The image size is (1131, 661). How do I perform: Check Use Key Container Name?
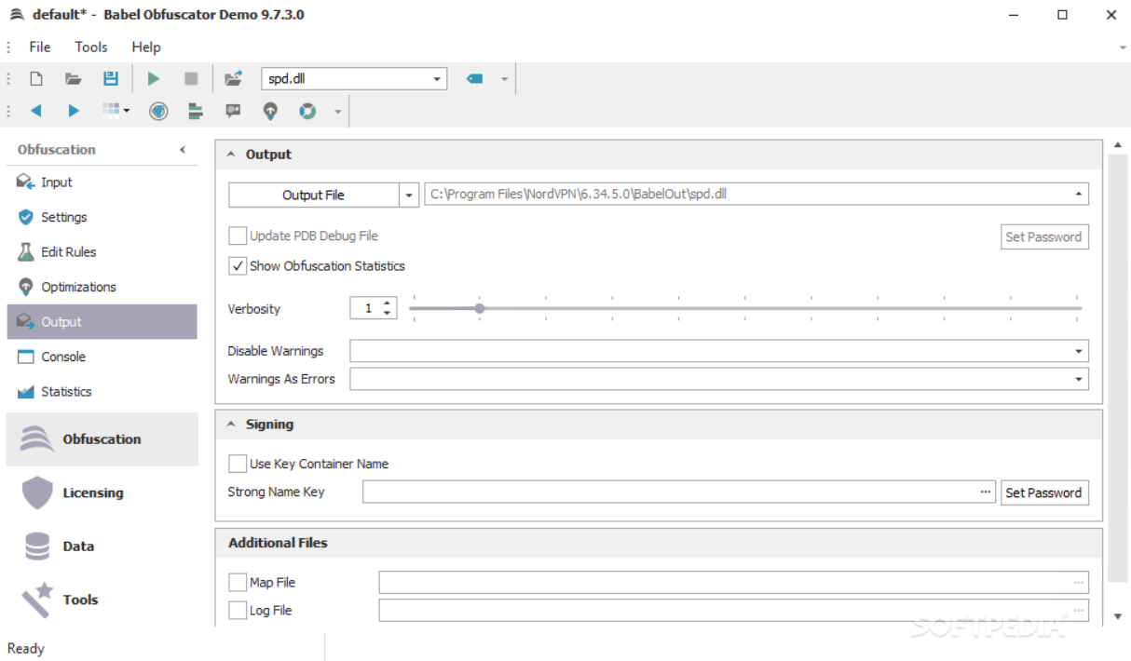click(x=238, y=464)
